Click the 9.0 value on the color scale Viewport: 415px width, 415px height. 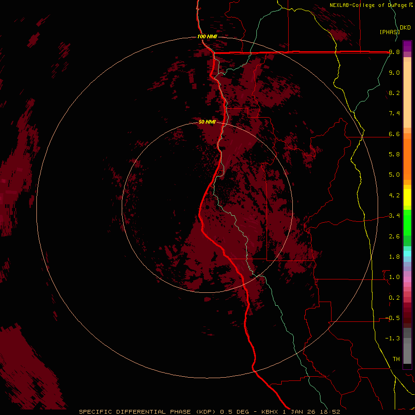[x=394, y=72]
